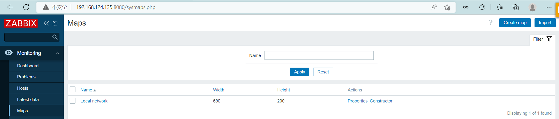Sort maps by Width column
The height and width of the screenshot is (119, 559).
point(218,90)
